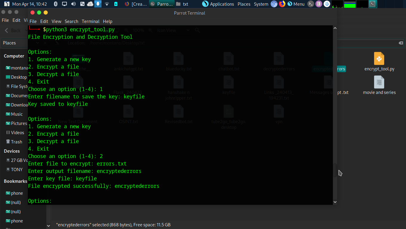Click "Enter file to encrypt: errors.txt" line
Screen dimensions: 406x229
pos(77,164)
